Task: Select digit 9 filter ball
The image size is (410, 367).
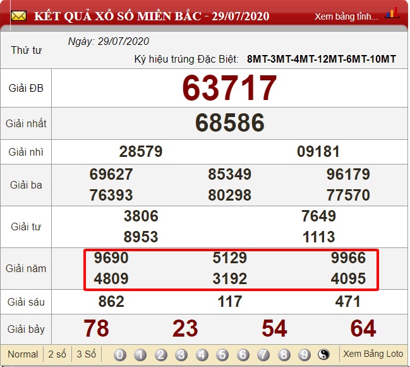Action: [x=304, y=355]
